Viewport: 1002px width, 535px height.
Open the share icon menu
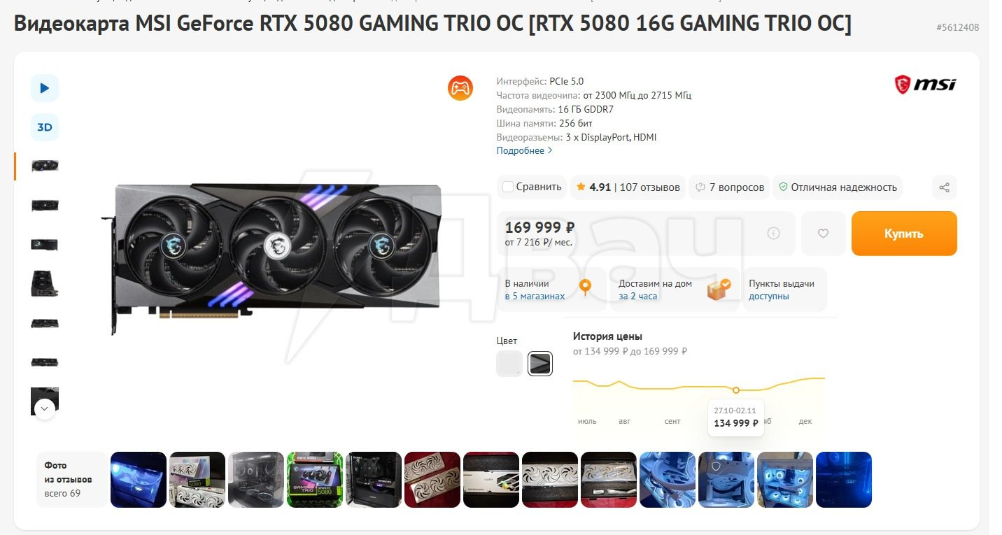pos(945,187)
